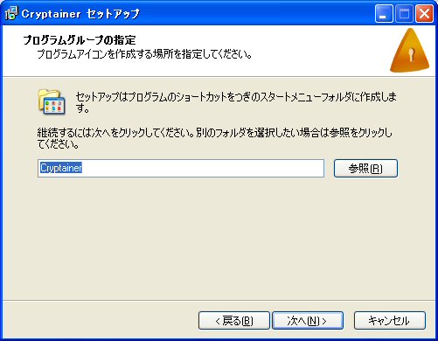
Task: Click the orange Cryptainer keyhole logo
Action: click(x=409, y=50)
